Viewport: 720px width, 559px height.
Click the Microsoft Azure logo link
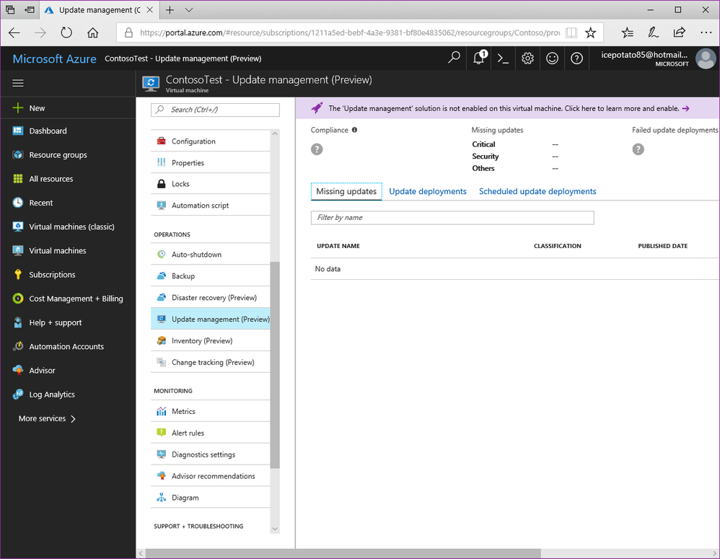click(54, 58)
